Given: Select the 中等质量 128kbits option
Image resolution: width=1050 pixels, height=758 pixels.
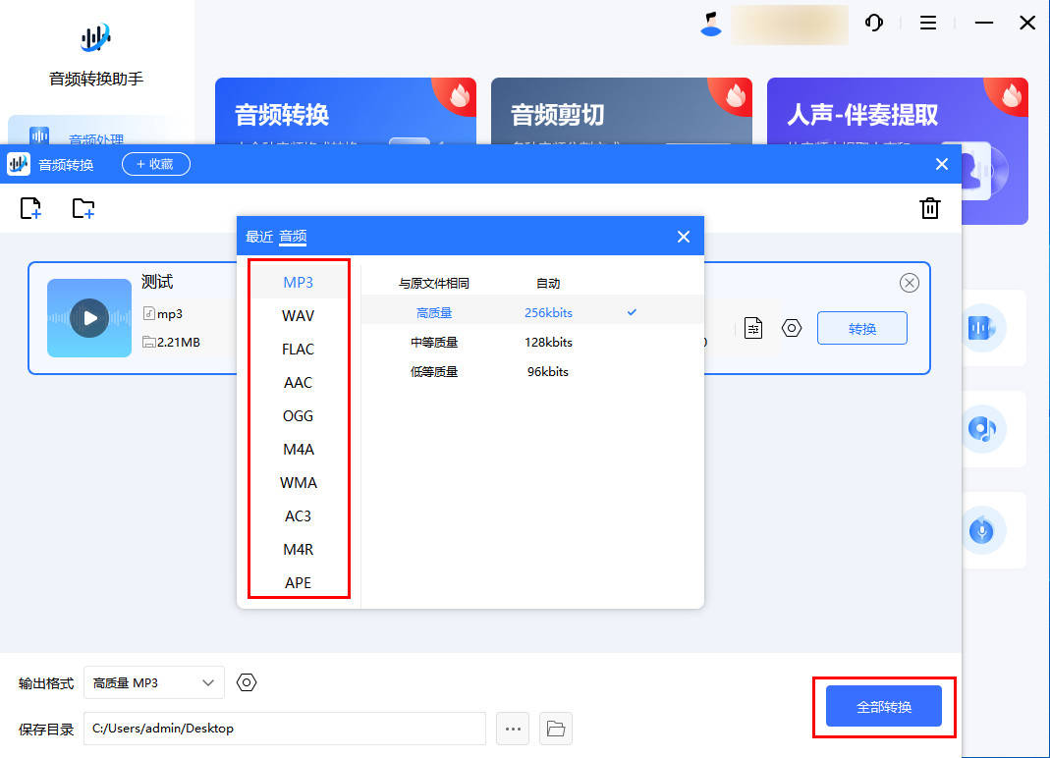Looking at the screenshot, I should [x=491, y=343].
